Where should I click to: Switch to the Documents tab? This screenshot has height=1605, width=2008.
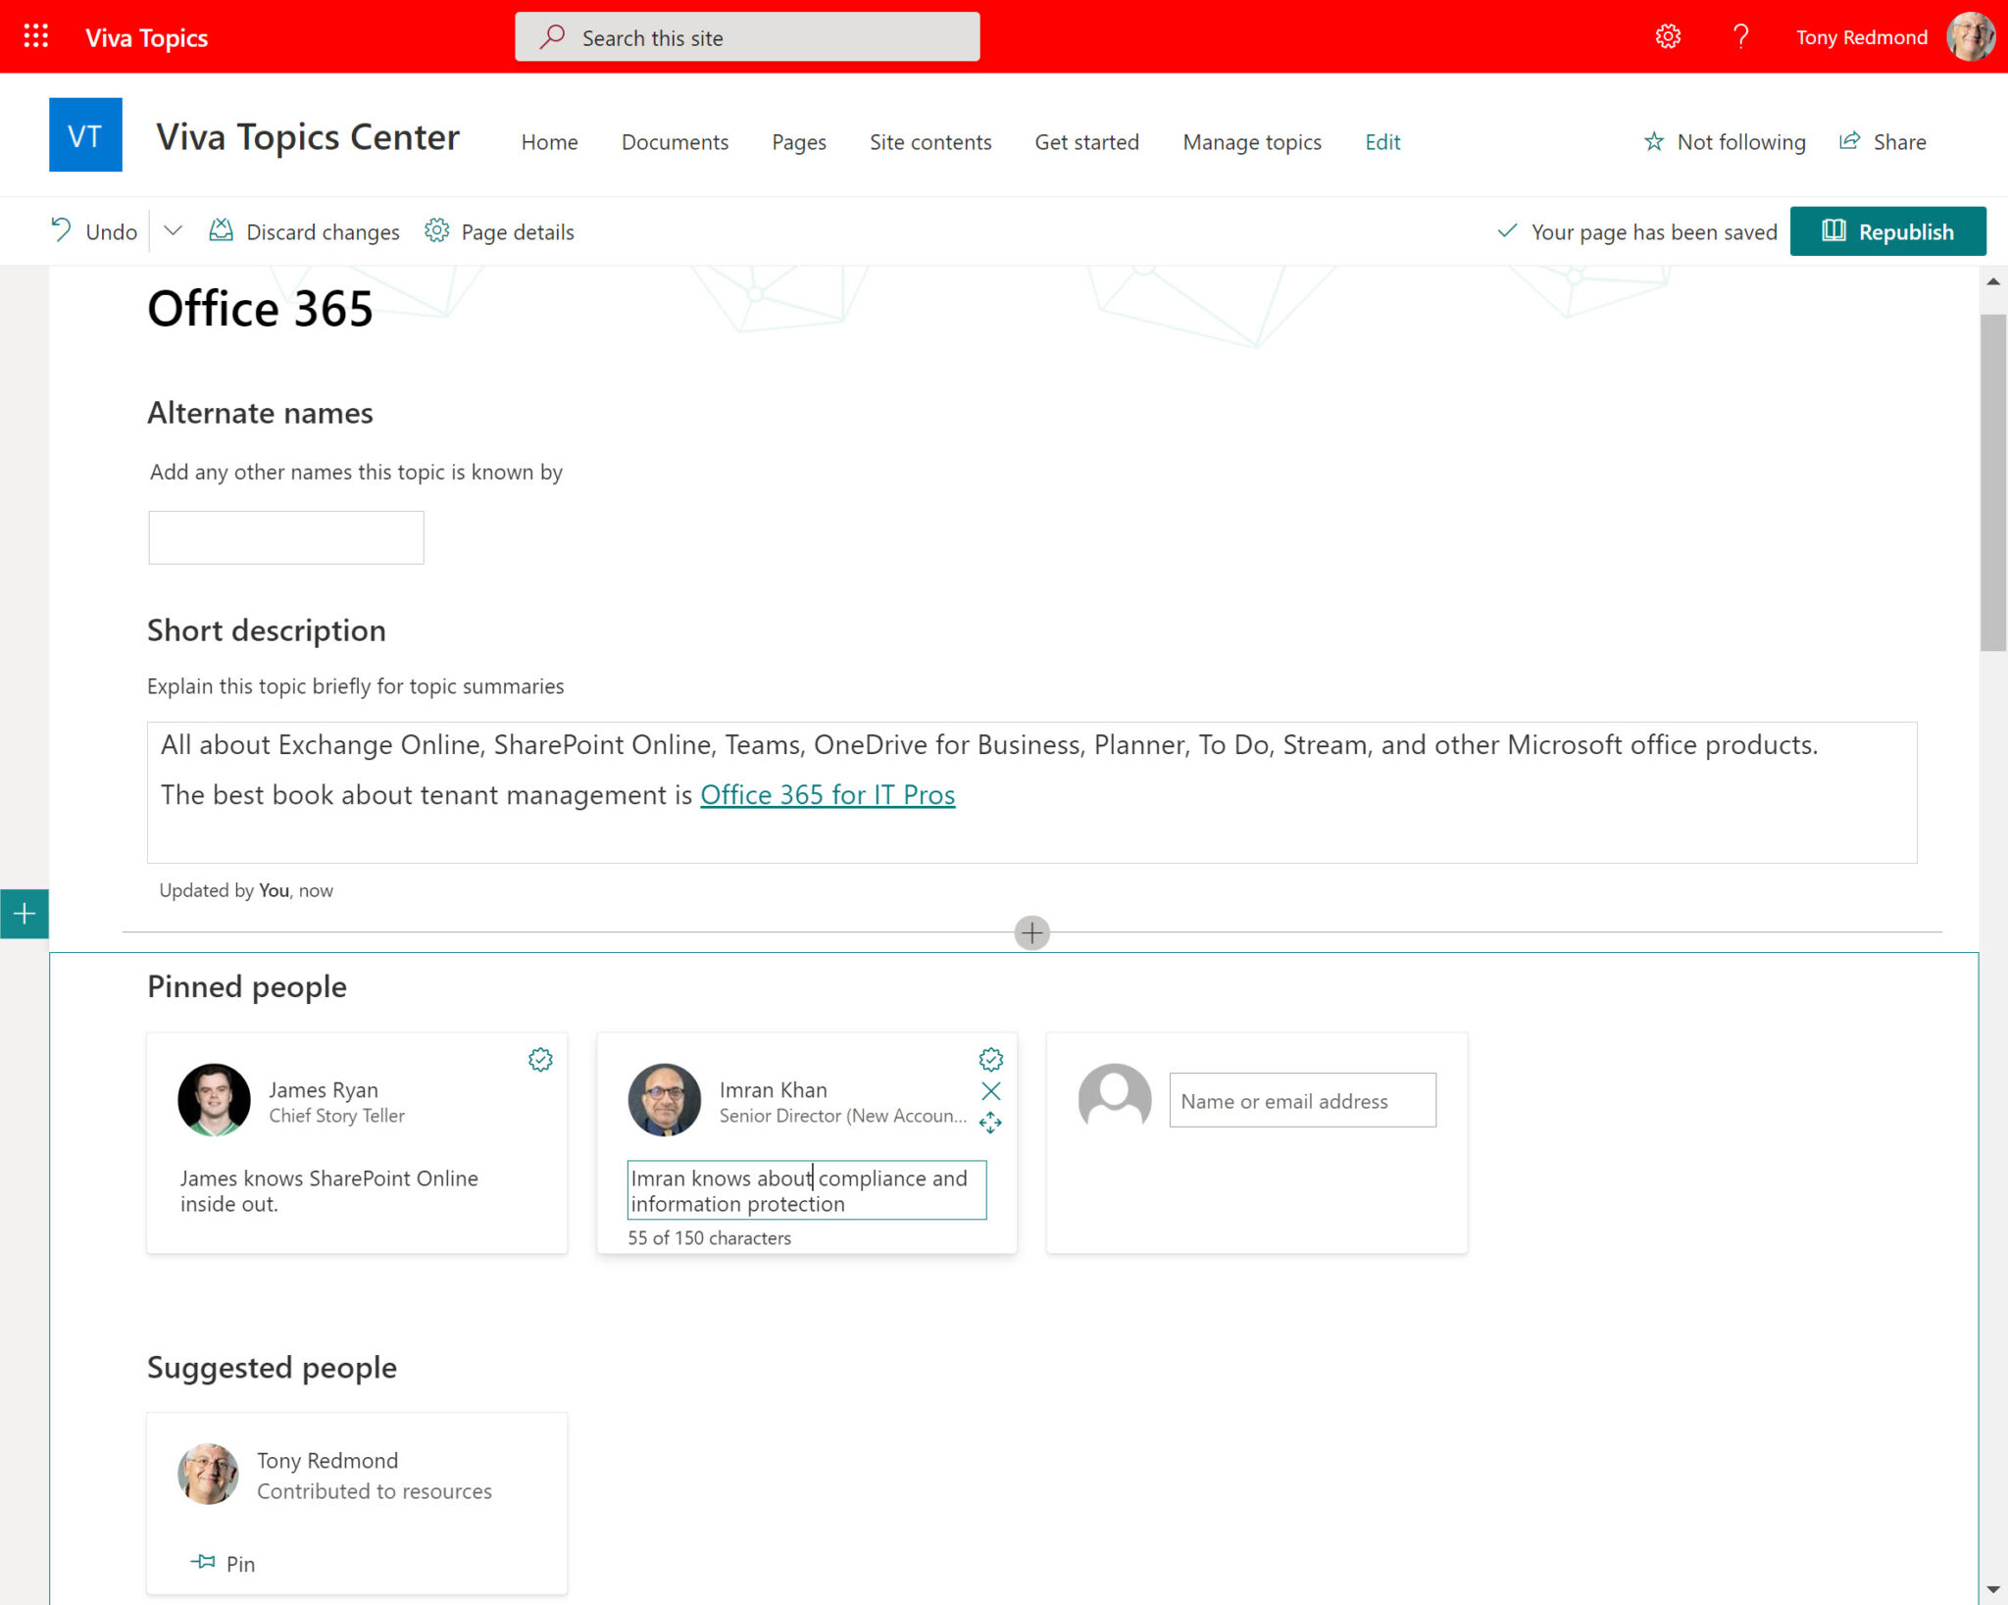675,142
